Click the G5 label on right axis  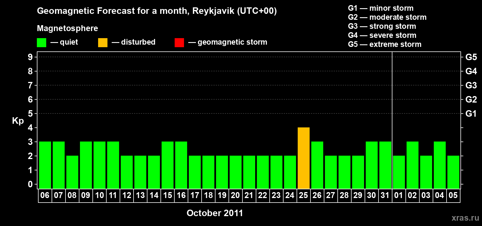[x=471, y=57]
